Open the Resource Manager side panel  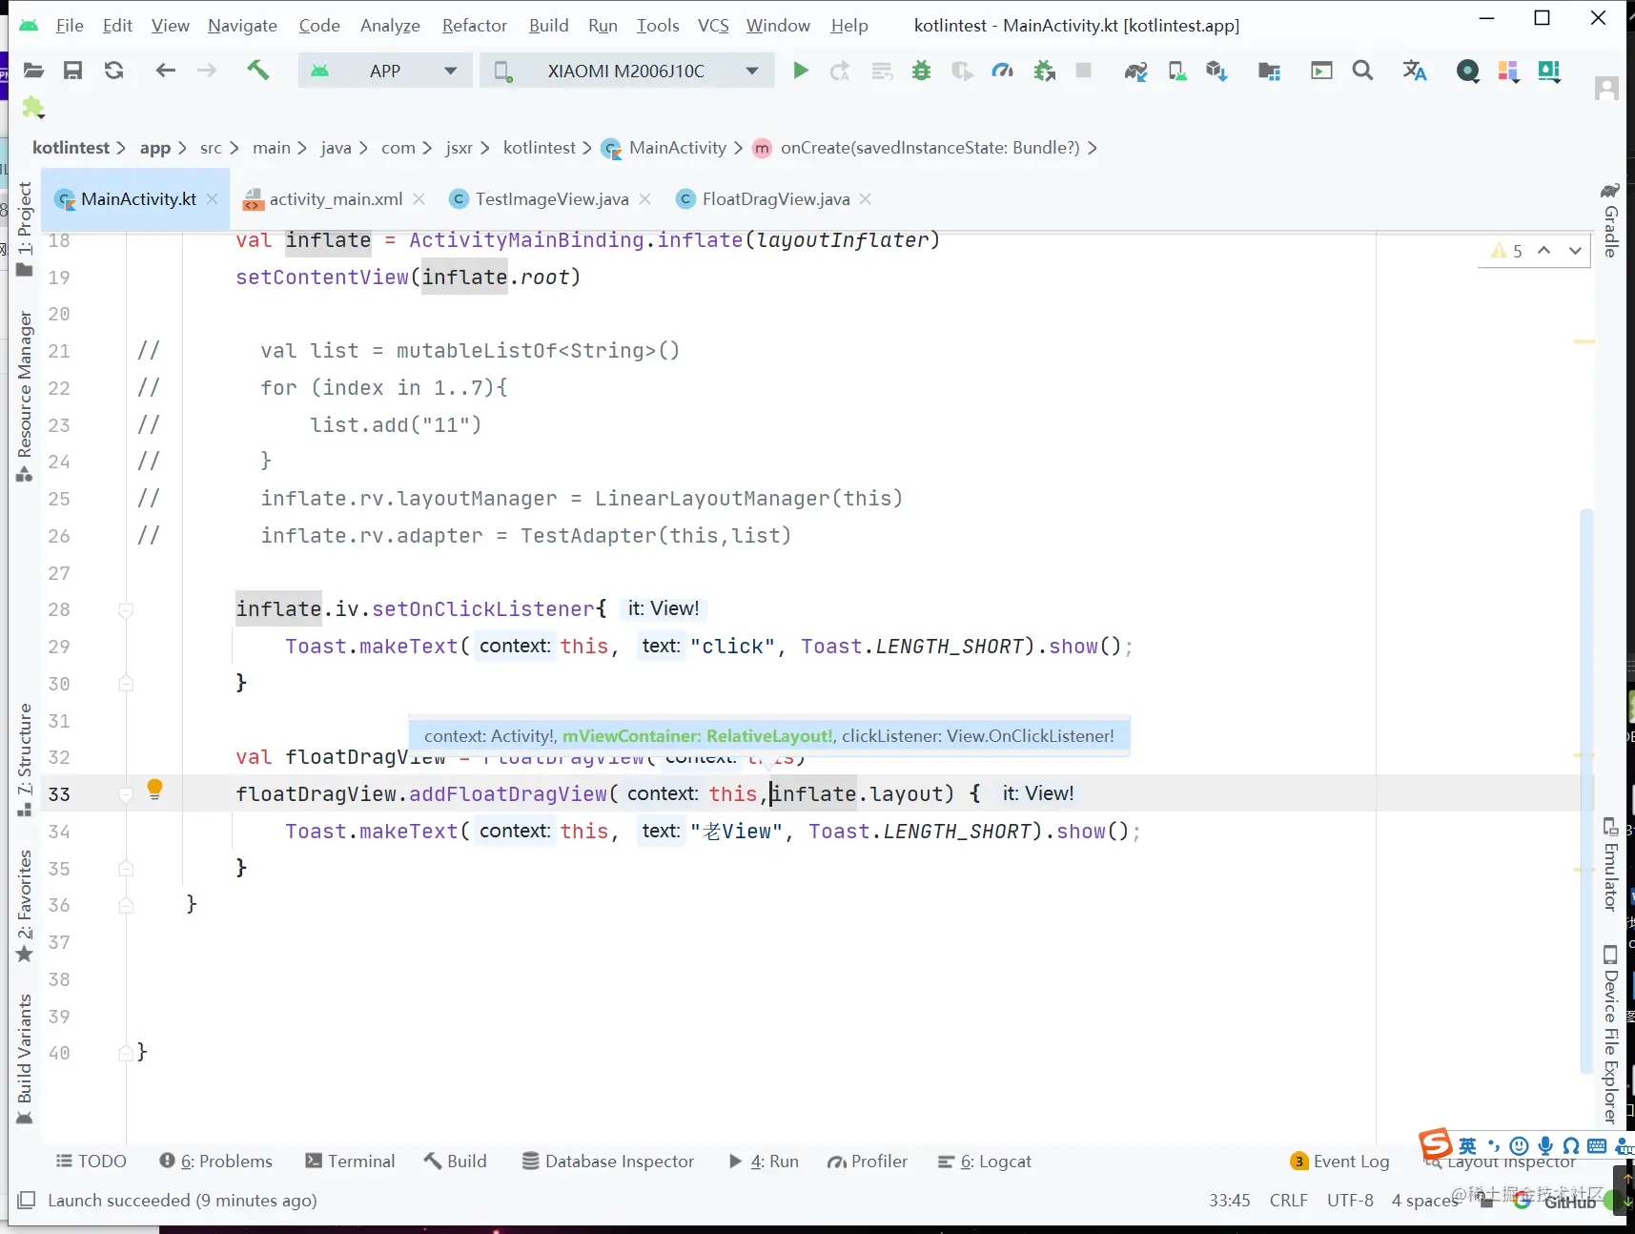click(x=25, y=396)
